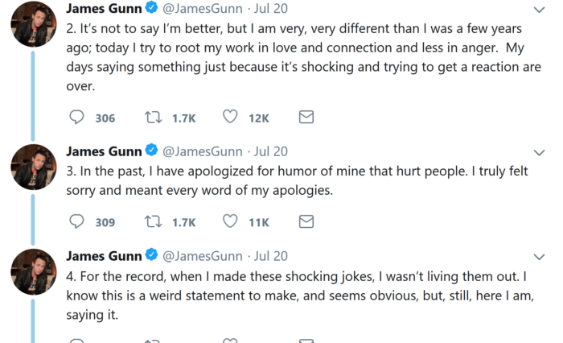Screen dimensions: 563x343
Task: Expand options chevron on tweet 3
Action: coord(540,153)
